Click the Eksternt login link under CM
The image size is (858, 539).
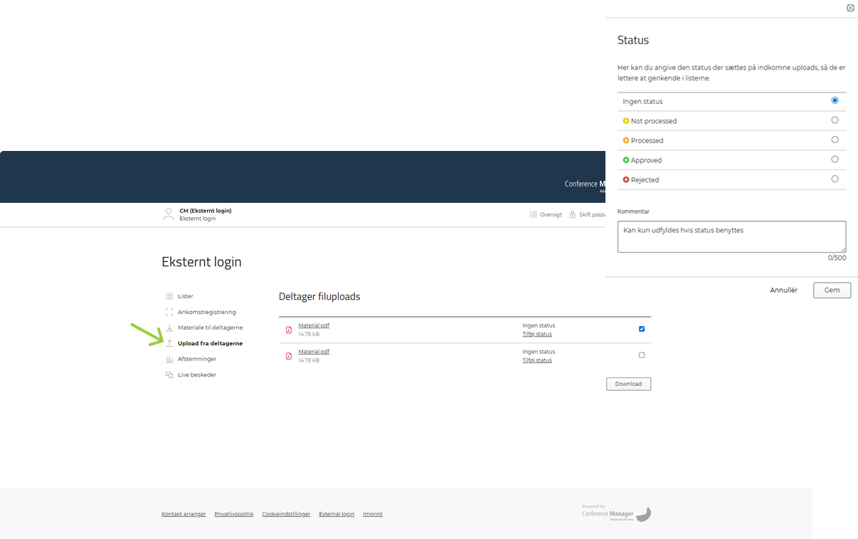198,219
